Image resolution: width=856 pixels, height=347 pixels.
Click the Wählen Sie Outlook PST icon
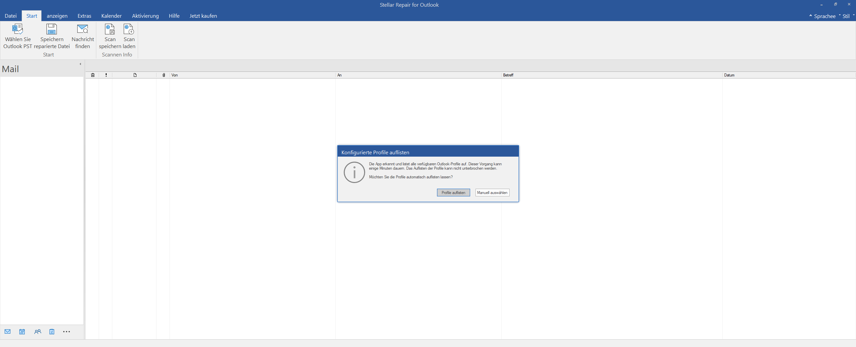pyautogui.click(x=18, y=29)
